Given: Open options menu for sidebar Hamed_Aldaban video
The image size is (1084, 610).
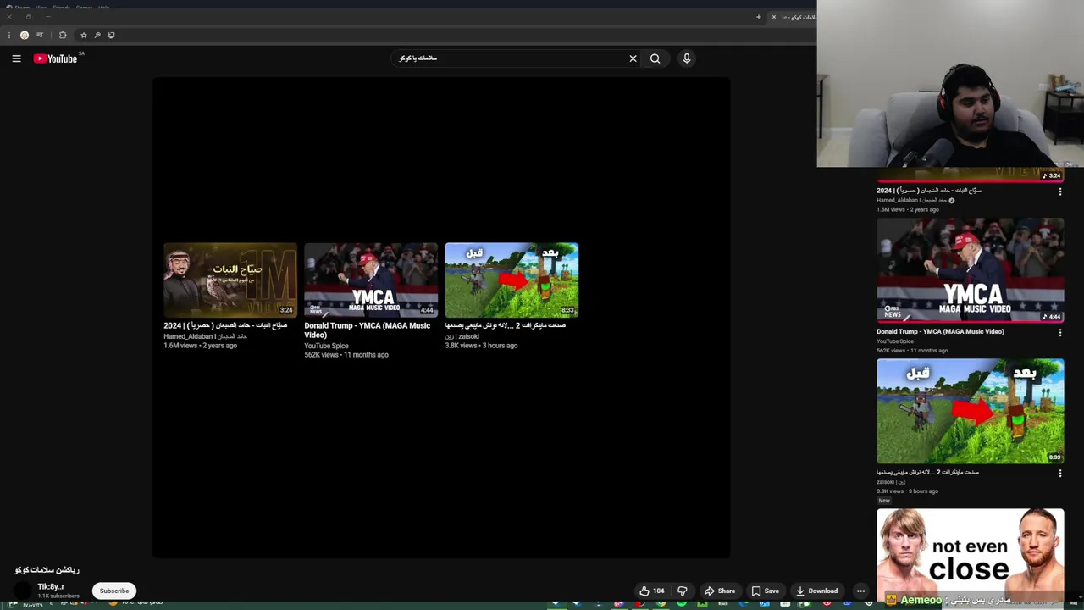Looking at the screenshot, I should click(x=1059, y=192).
